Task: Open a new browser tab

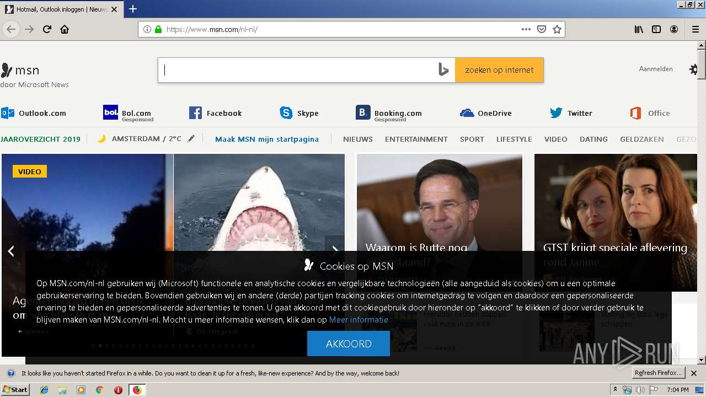Action: point(133,9)
